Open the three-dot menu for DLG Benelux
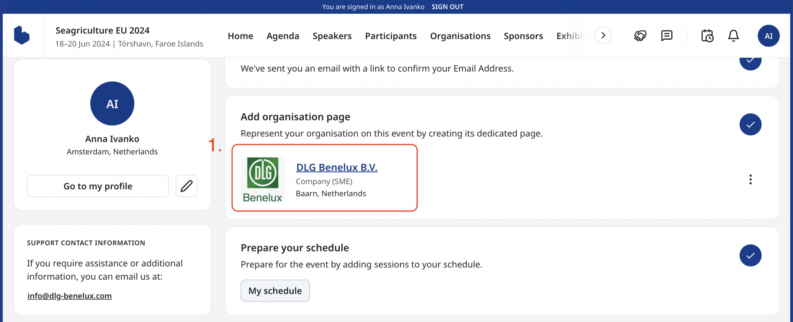Screen dimensions: 793x322 click(751, 179)
